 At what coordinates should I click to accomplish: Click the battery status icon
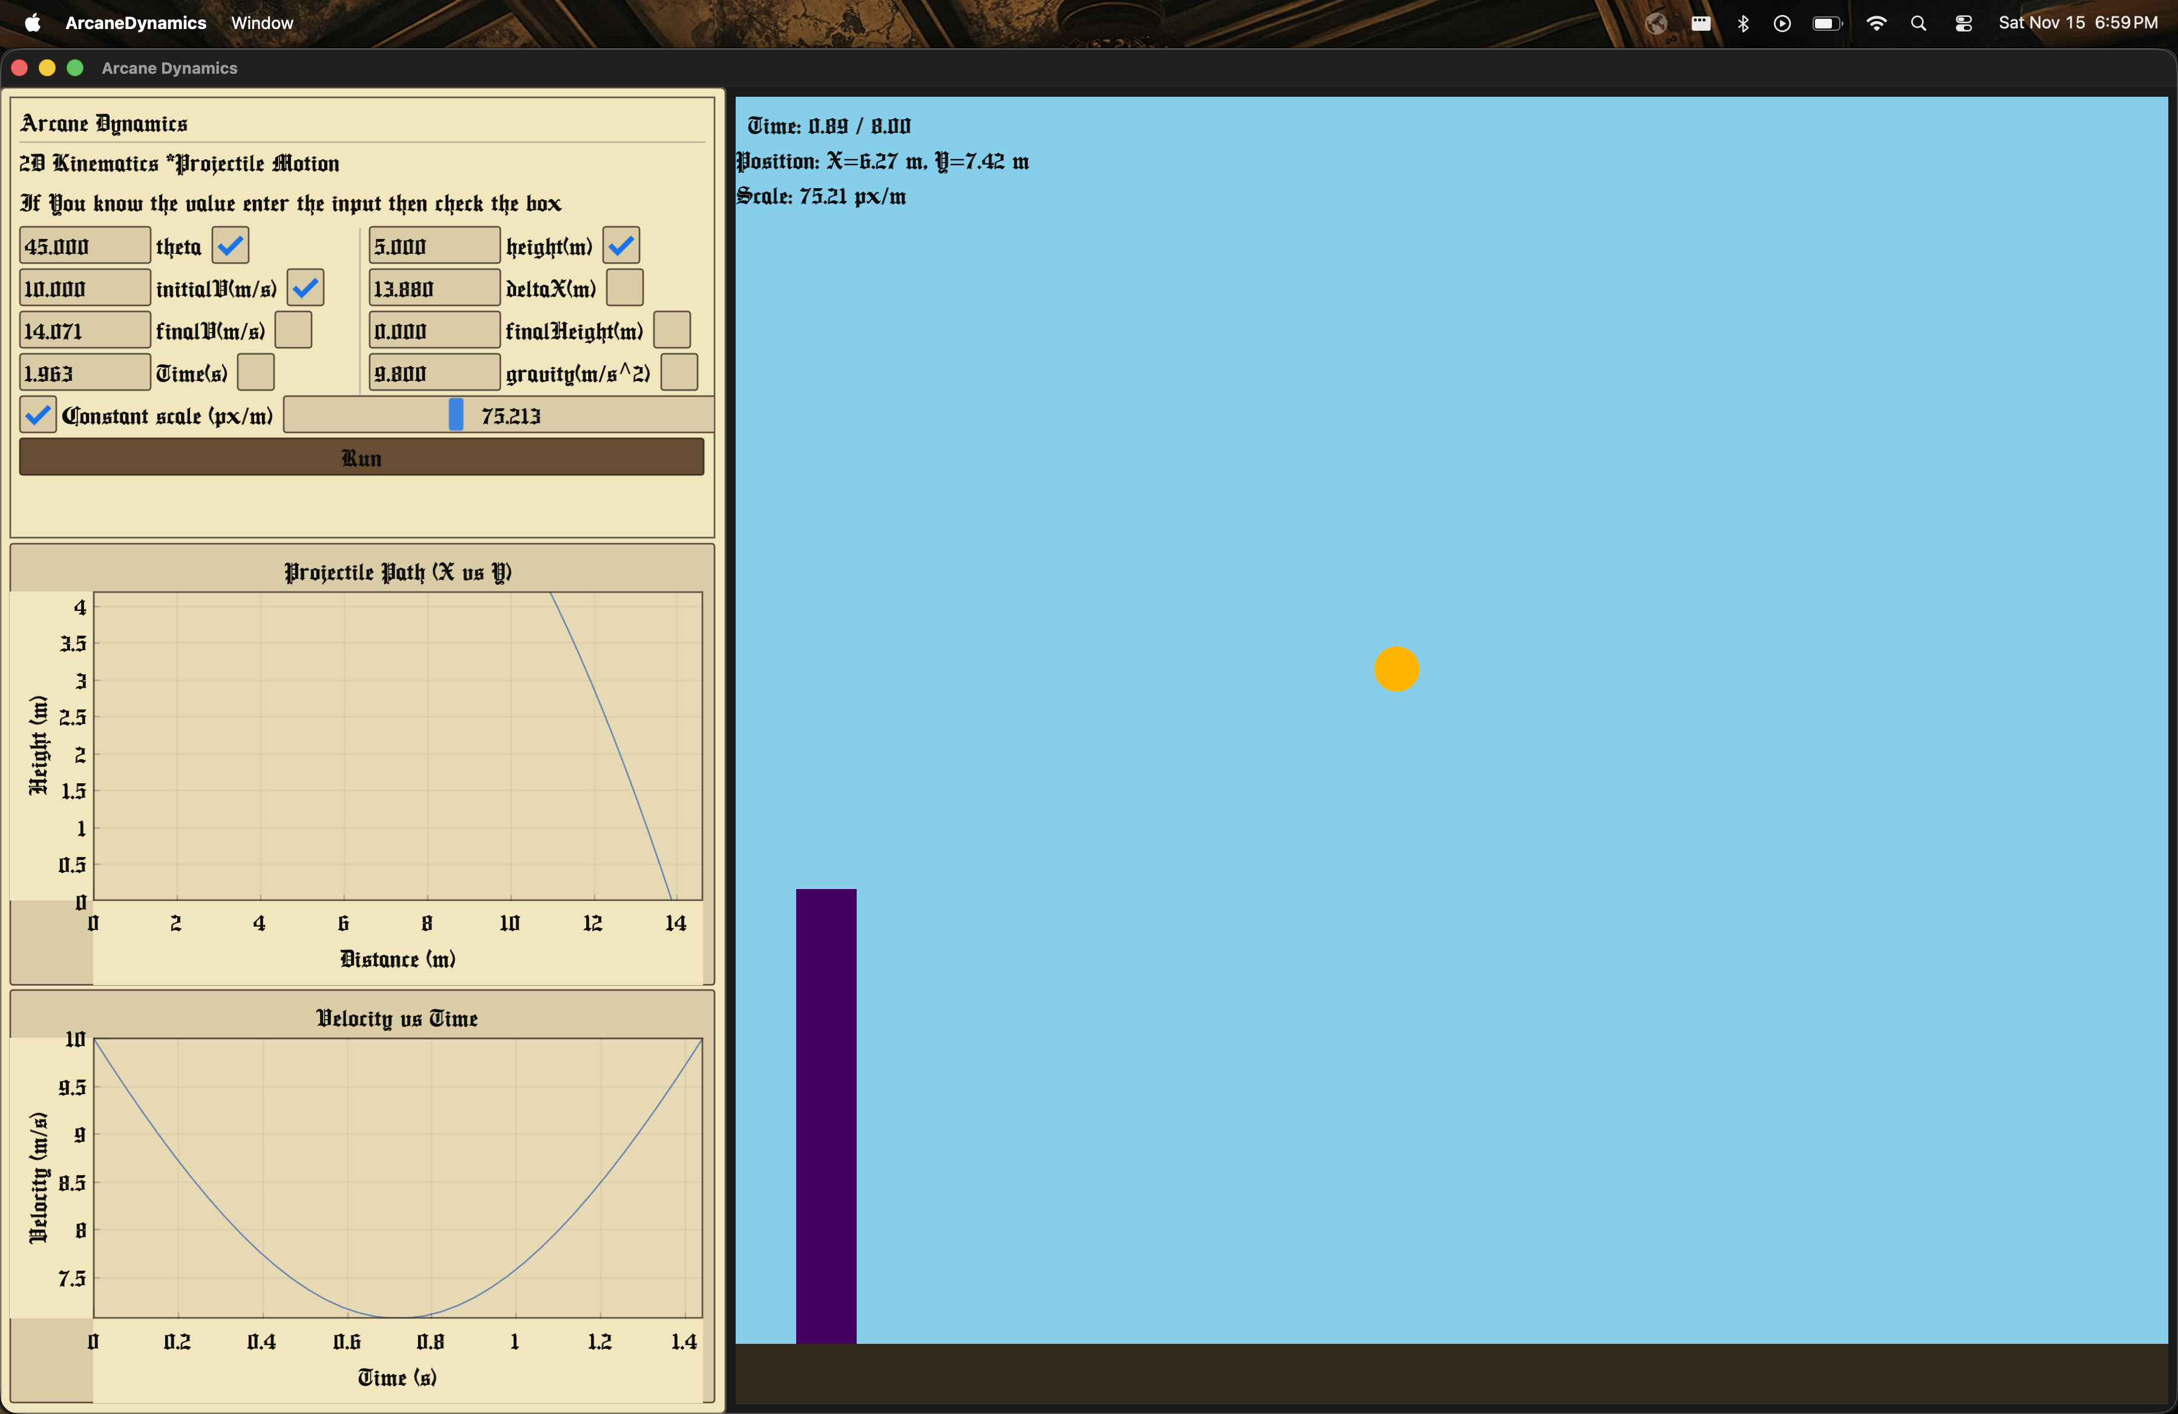coord(1826,24)
